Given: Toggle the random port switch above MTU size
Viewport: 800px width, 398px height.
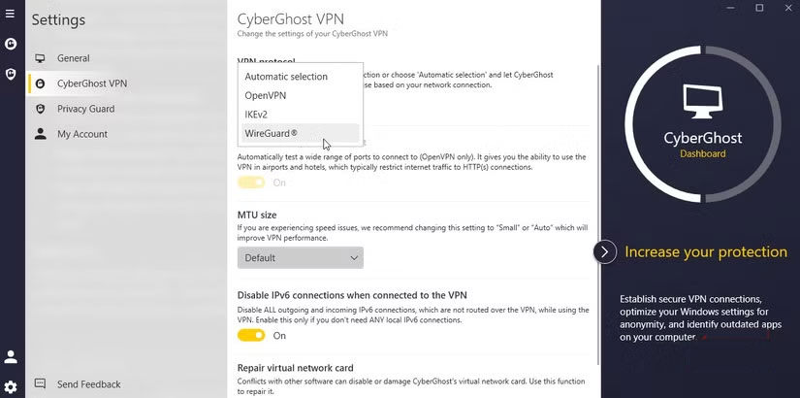Looking at the screenshot, I should click(251, 182).
